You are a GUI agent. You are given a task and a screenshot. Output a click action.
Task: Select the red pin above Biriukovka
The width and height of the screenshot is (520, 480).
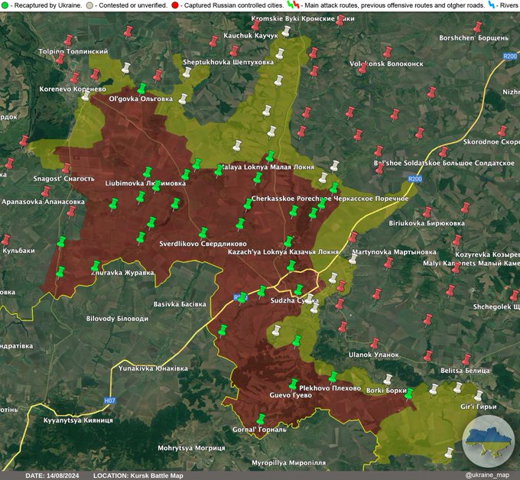(427, 212)
